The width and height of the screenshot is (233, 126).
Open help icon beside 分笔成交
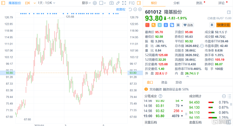160,96
